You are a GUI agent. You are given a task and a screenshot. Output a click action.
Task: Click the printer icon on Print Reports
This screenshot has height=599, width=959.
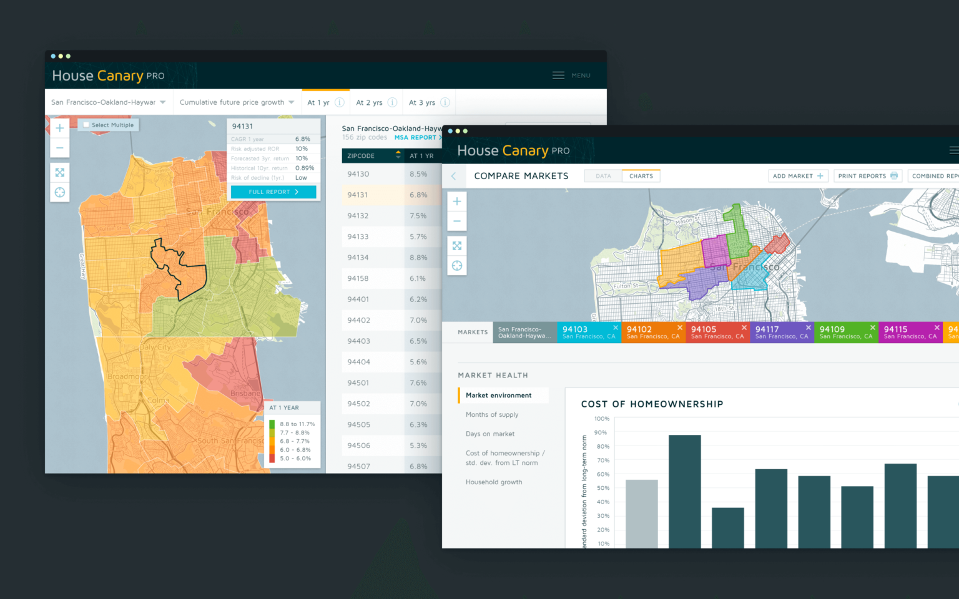pos(894,176)
